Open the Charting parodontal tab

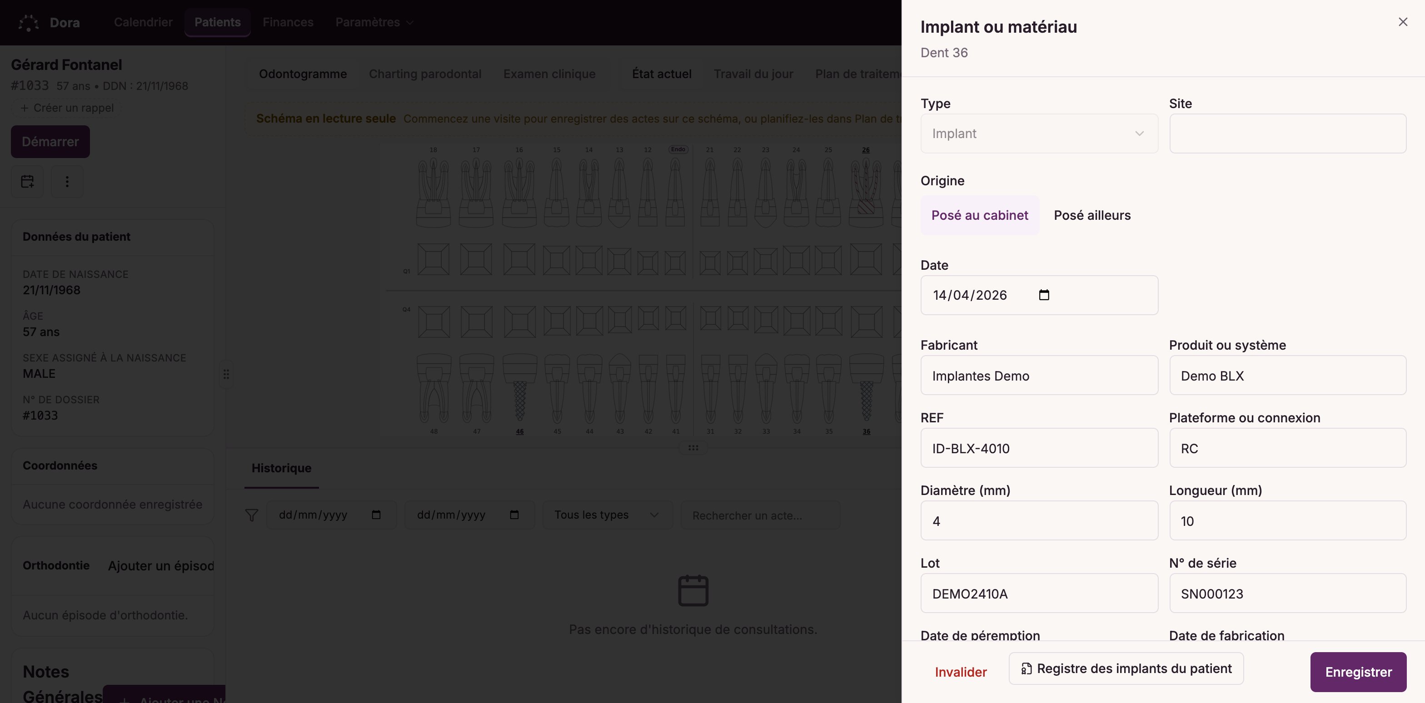coord(425,74)
